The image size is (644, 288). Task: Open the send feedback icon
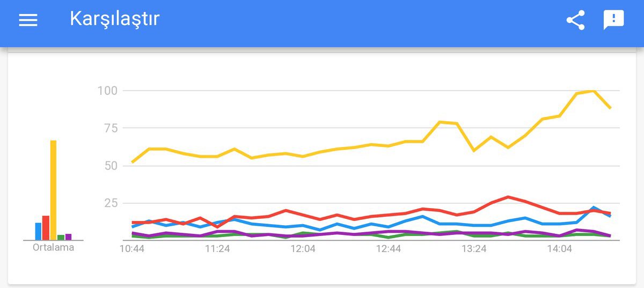pos(613,20)
